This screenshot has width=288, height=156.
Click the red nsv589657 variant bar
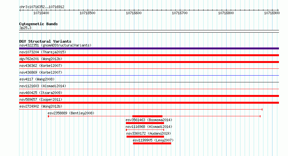(x=149, y=103)
